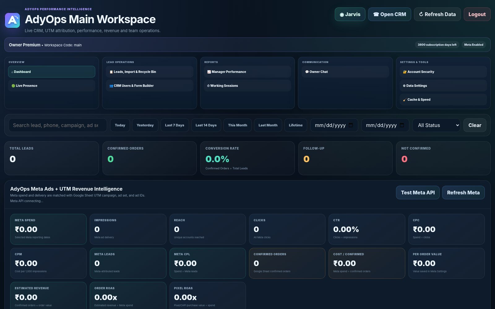
Task: Select the top Confirmed Orders stat card
Action: [x=149, y=158]
